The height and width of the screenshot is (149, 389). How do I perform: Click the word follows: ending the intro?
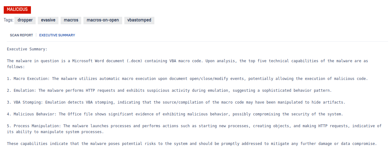pyautogui.click(x=16, y=67)
